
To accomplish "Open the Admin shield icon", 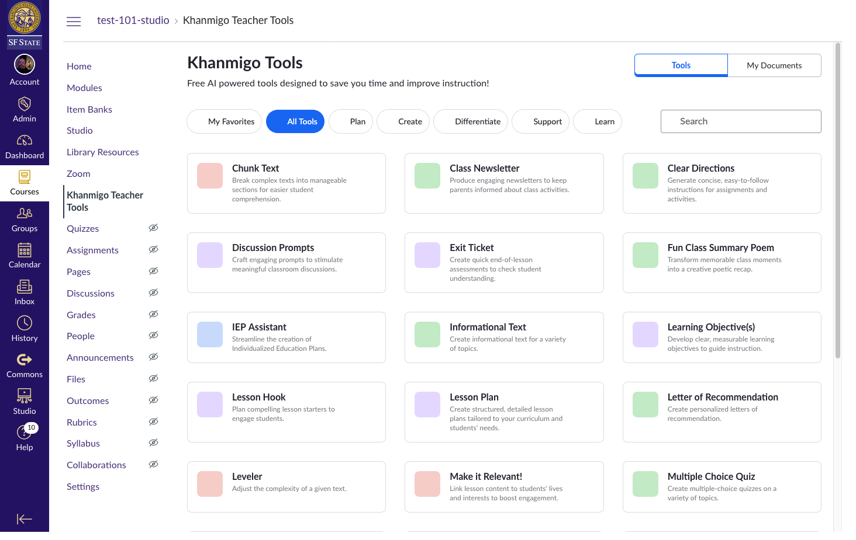I will [x=25, y=104].
